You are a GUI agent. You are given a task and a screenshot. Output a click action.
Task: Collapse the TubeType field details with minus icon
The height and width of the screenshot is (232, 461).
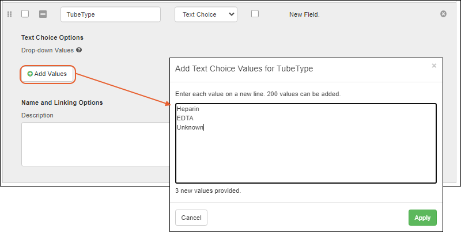[x=43, y=14]
